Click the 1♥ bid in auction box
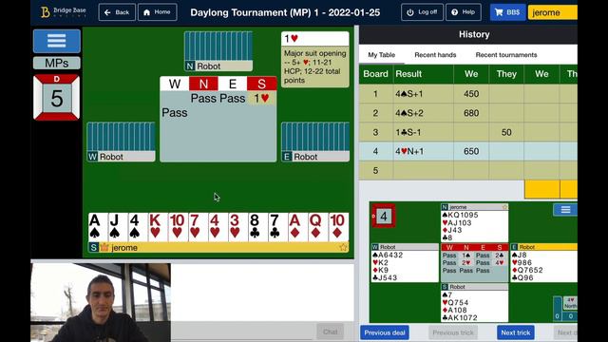The height and width of the screenshot is (342, 608). click(x=261, y=99)
